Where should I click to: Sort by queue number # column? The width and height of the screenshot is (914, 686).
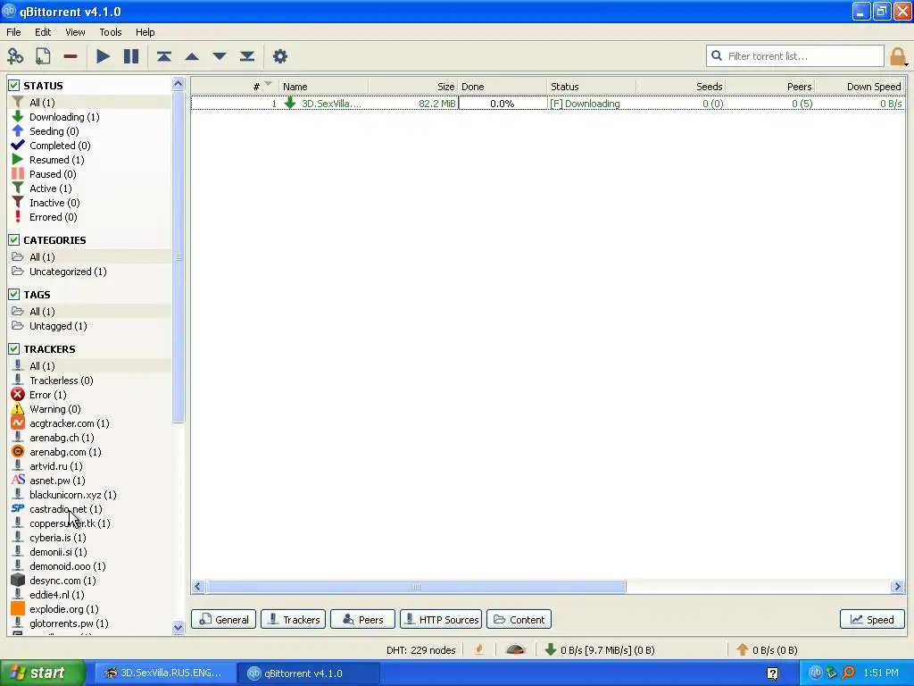click(235, 87)
